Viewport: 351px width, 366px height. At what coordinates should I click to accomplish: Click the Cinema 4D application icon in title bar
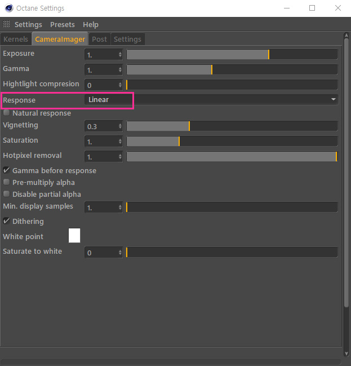point(9,8)
